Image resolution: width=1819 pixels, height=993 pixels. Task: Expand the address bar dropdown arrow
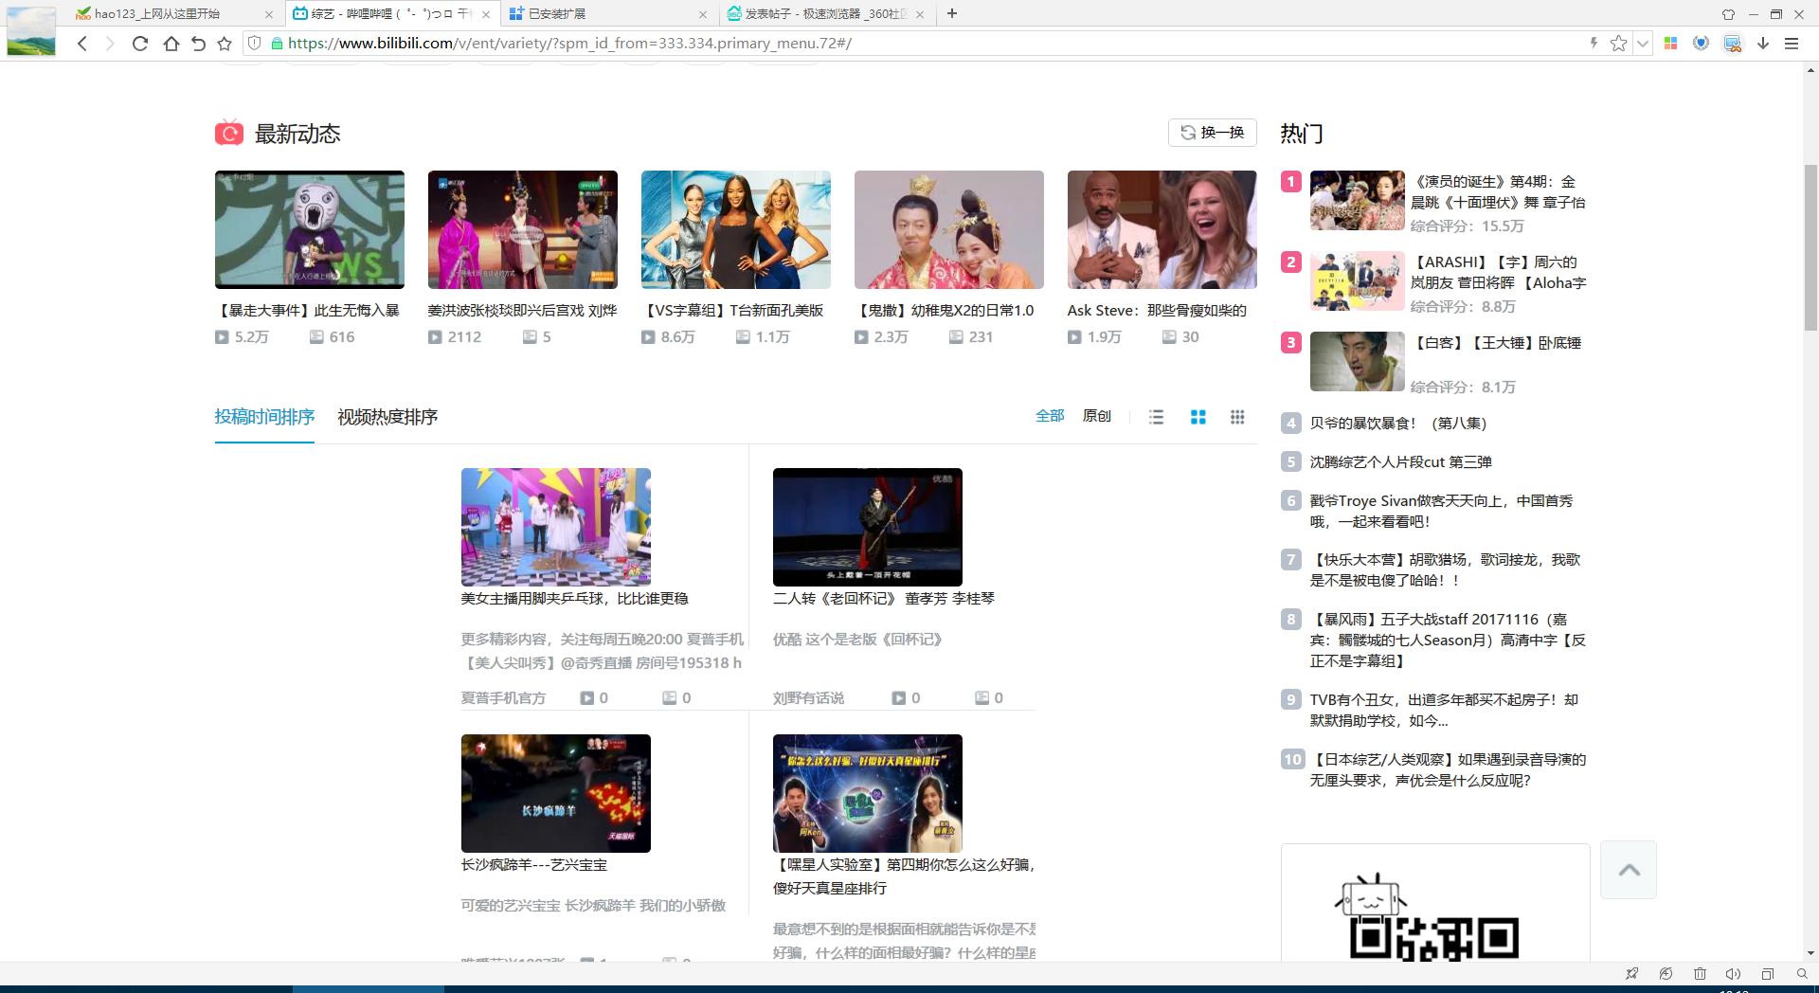coord(1643,43)
